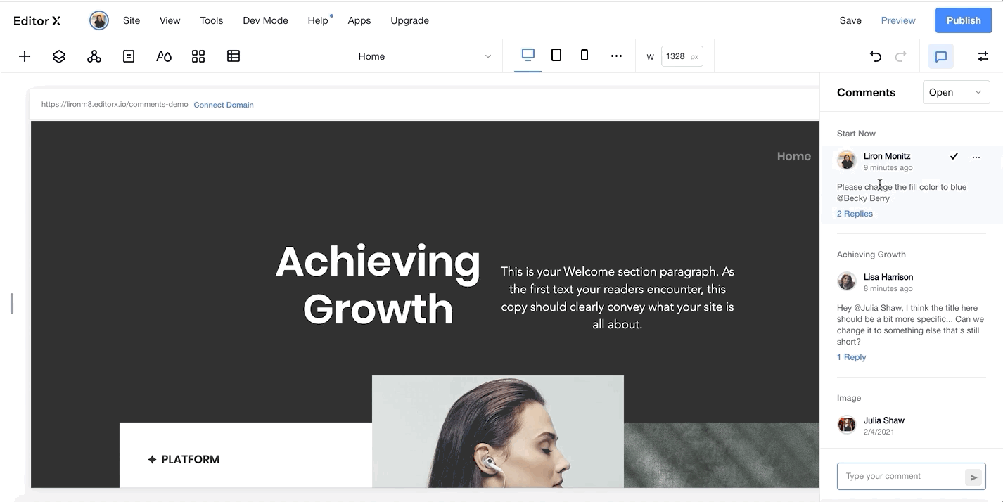Switch to desktop breakpoint
This screenshot has width=1003, height=502.
tap(528, 56)
